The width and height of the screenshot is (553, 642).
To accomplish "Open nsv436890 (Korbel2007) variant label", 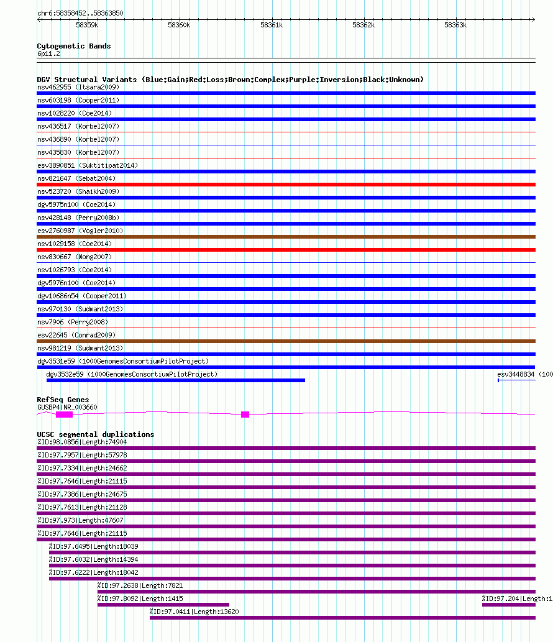I will pos(78,140).
